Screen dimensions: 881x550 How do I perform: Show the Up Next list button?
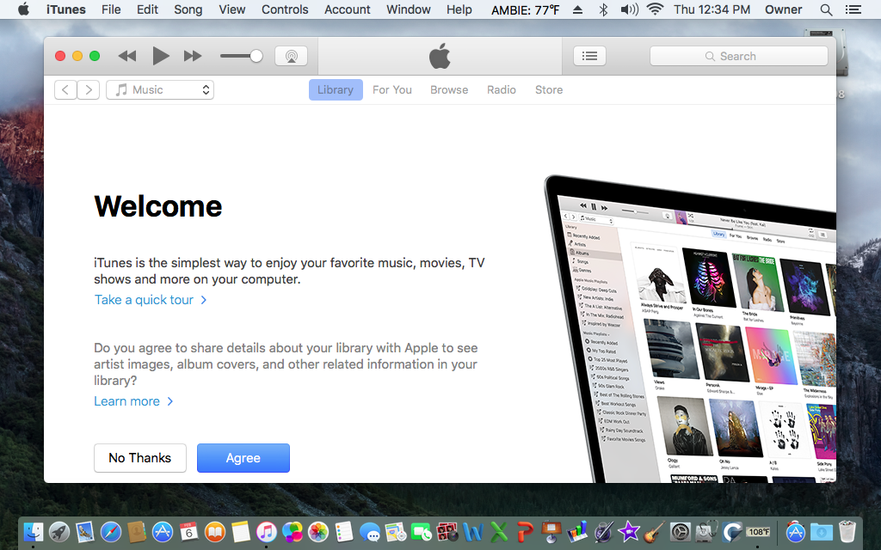click(589, 56)
